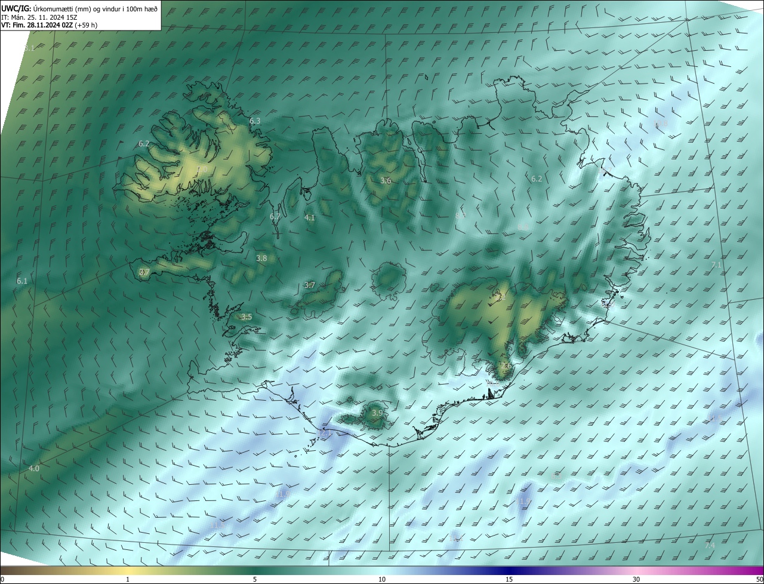Click the 6.3 value north of Westfjords
Viewport: 764px width, 584px height.
tap(255, 121)
